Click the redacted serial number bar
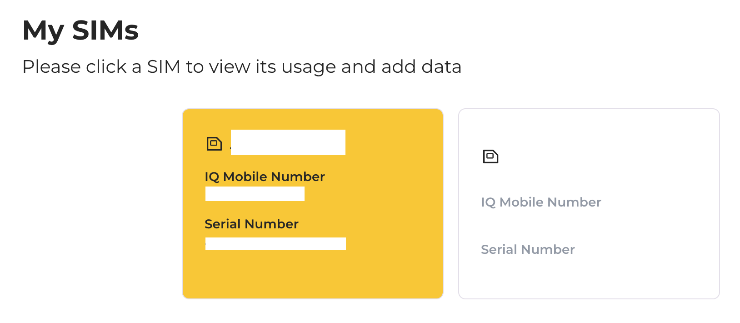 click(275, 243)
